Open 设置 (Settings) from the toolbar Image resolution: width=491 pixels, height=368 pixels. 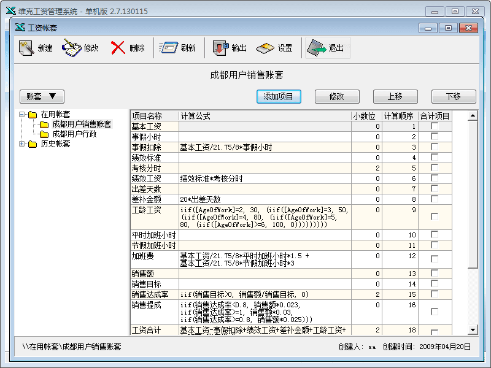tap(265, 48)
